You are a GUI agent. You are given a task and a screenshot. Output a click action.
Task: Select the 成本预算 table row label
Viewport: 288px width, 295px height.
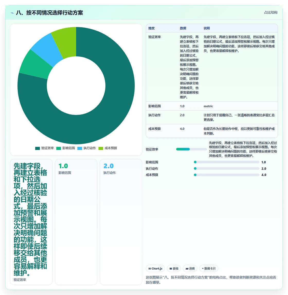coord(155,129)
